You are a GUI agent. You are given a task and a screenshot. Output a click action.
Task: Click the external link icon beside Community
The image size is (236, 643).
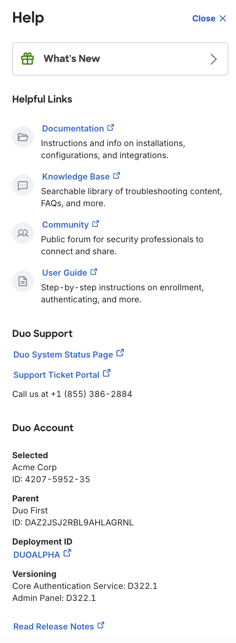[x=96, y=223]
